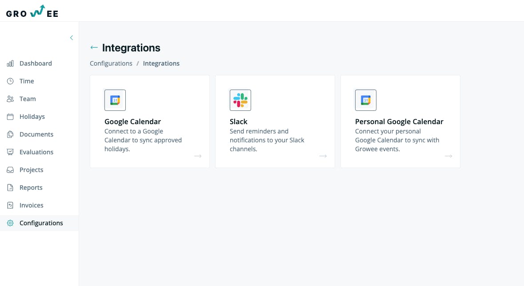524x286 pixels.
Task: Click the Configurations gear icon
Action: (x=10, y=223)
